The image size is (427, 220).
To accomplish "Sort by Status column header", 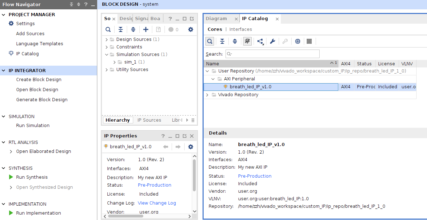I will click(364, 64).
